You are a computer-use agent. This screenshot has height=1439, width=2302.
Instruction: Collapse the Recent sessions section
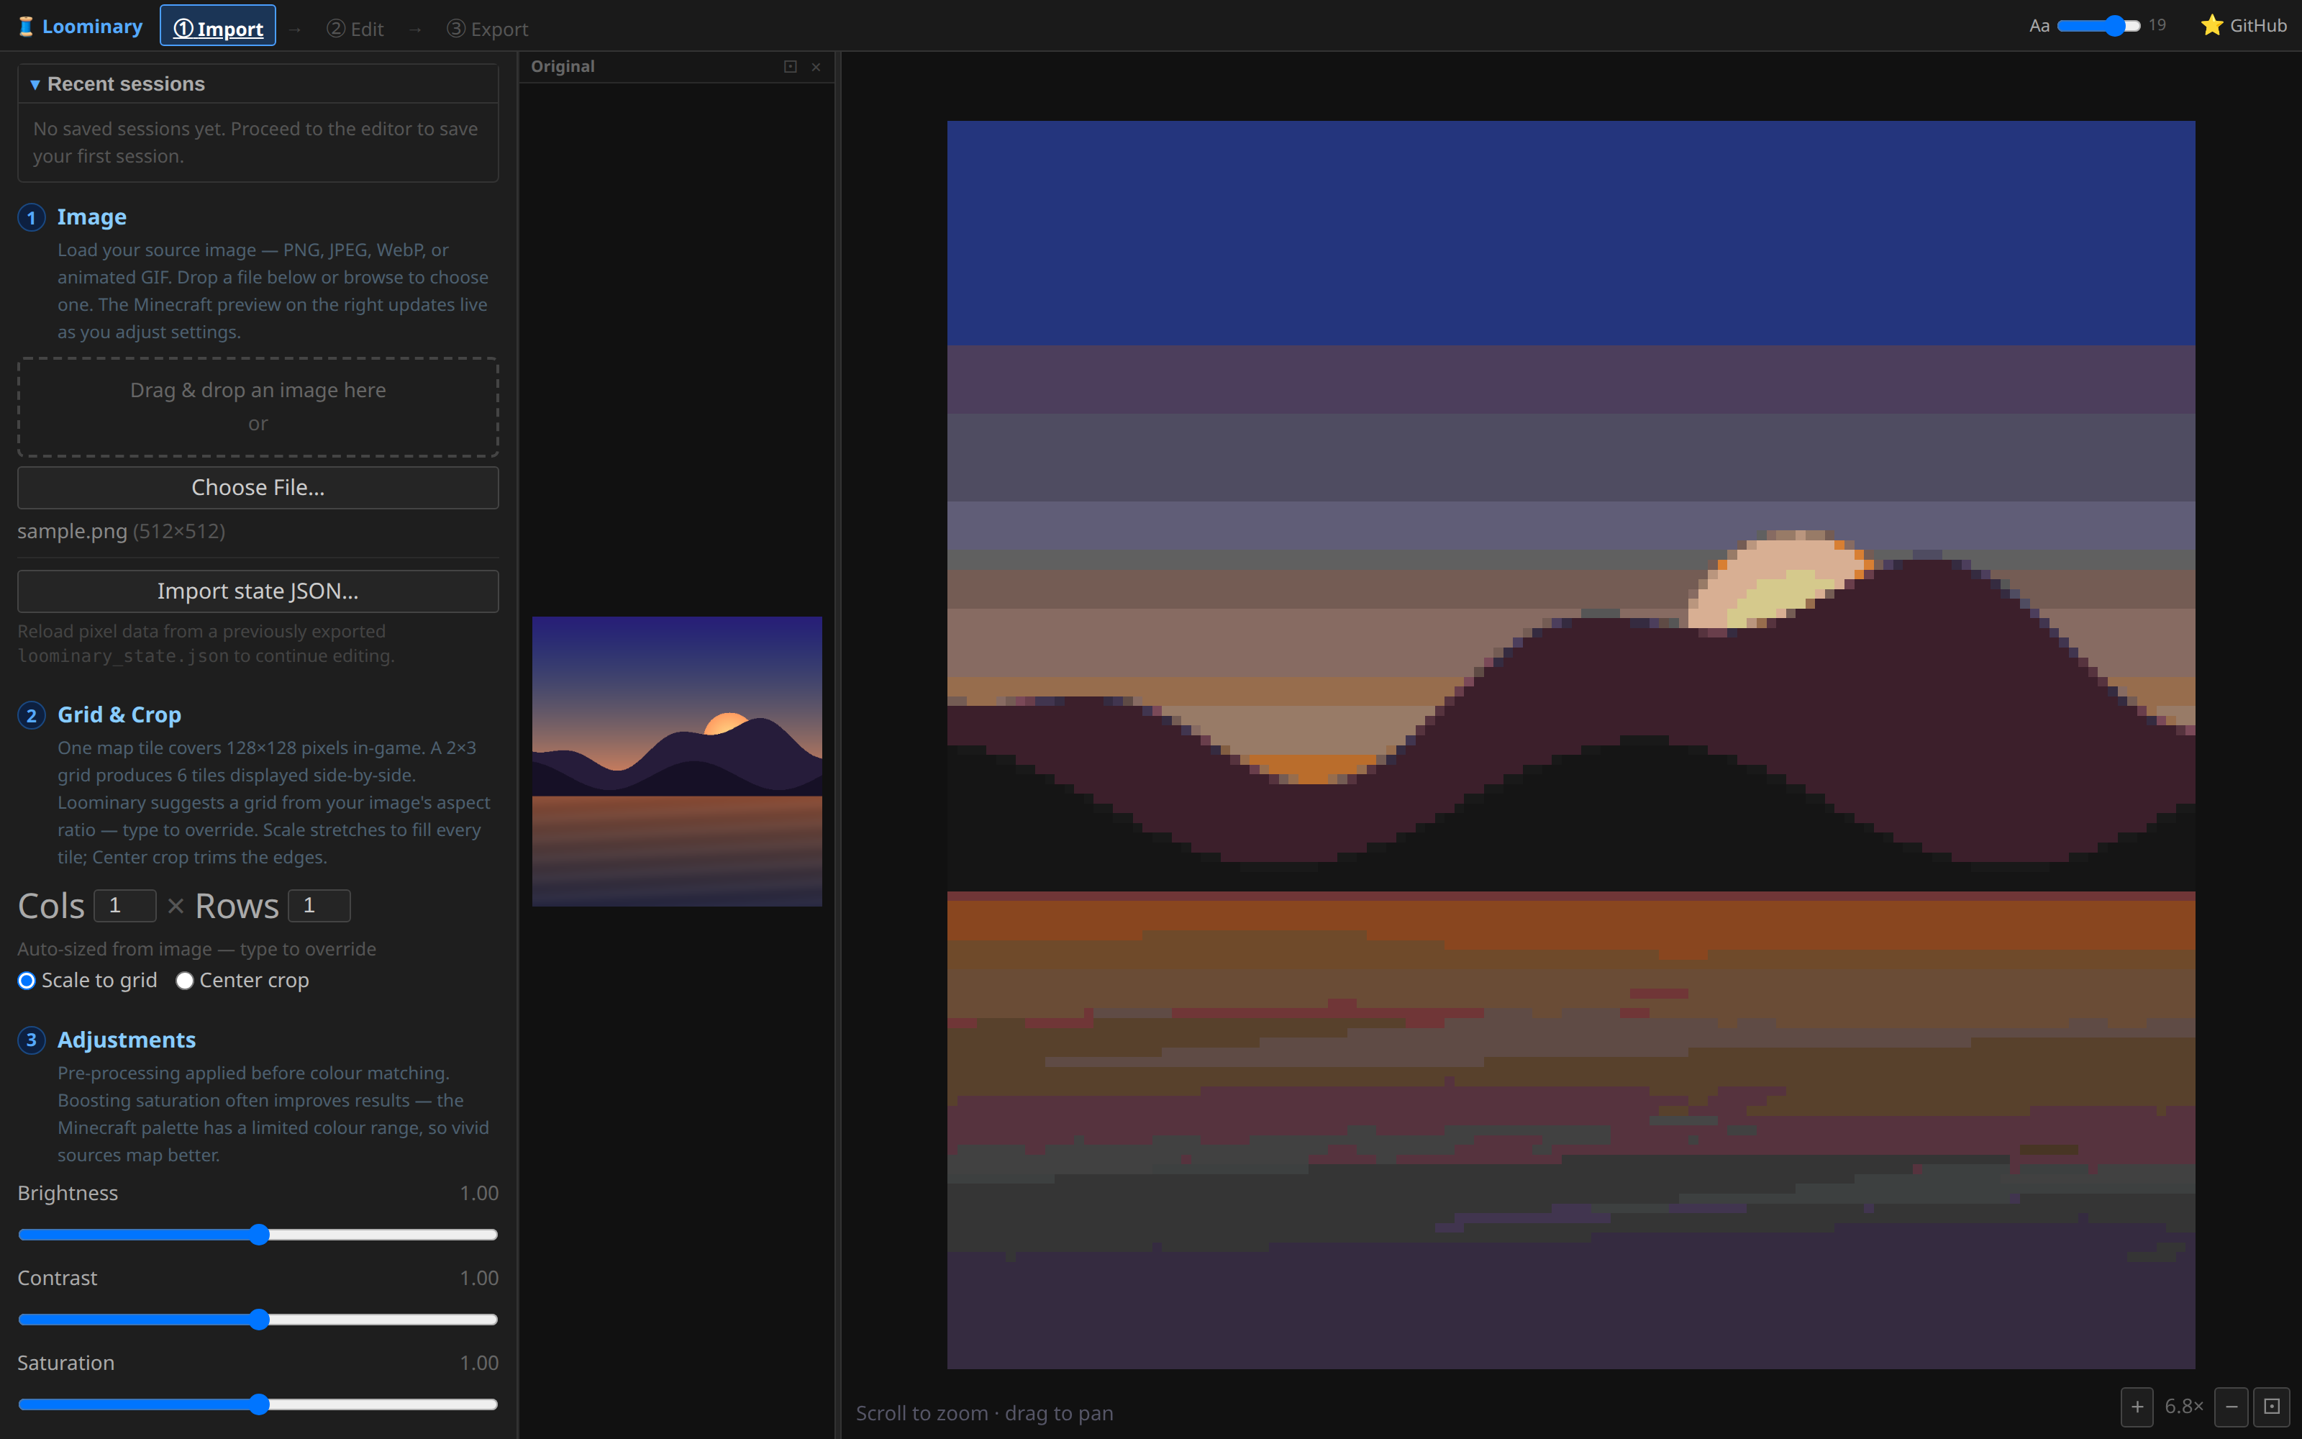click(x=258, y=83)
